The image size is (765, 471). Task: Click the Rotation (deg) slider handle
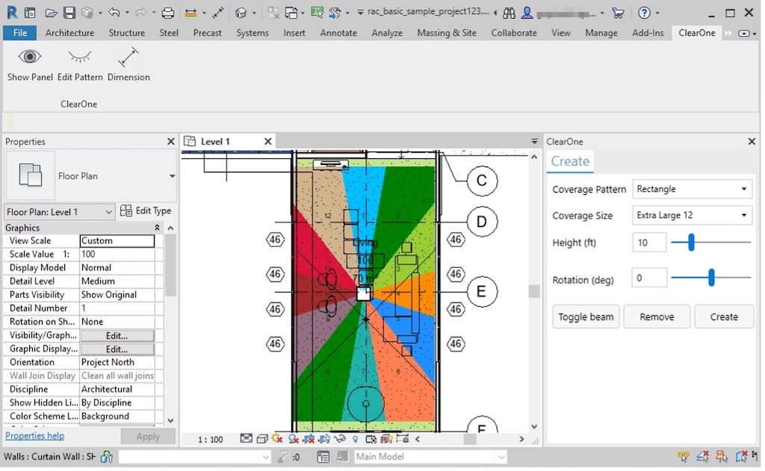[711, 278]
